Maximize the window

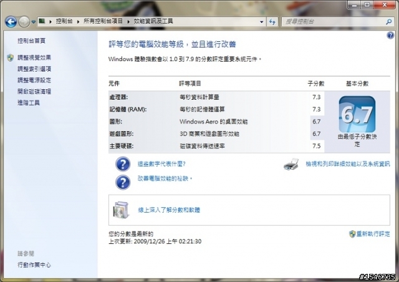[x=367, y=5]
